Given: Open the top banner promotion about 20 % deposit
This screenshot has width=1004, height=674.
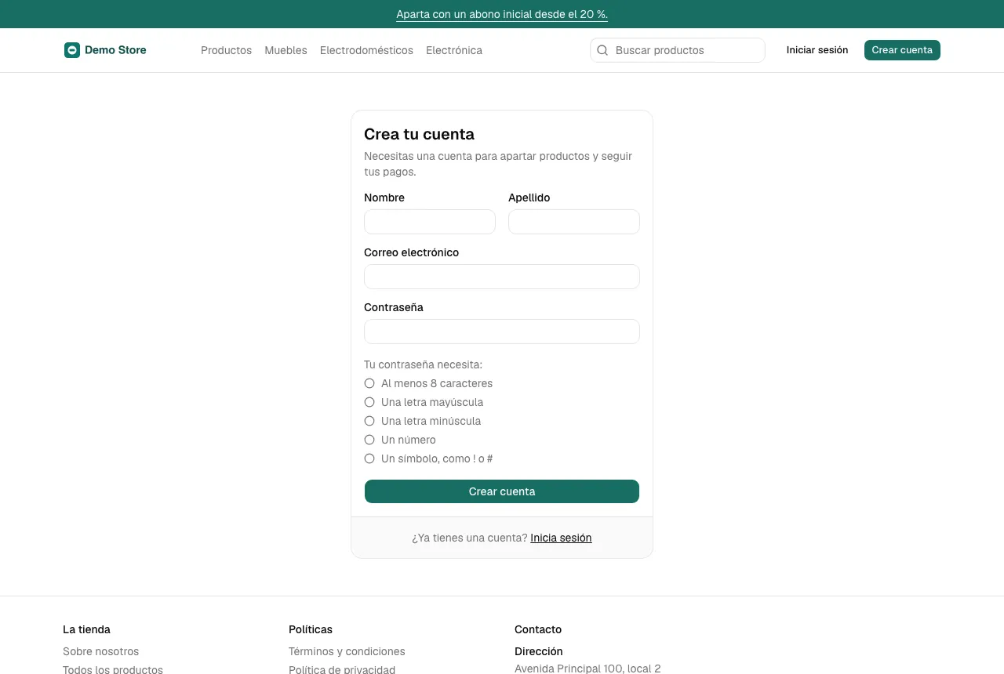Looking at the screenshot, I should (502, 14).
